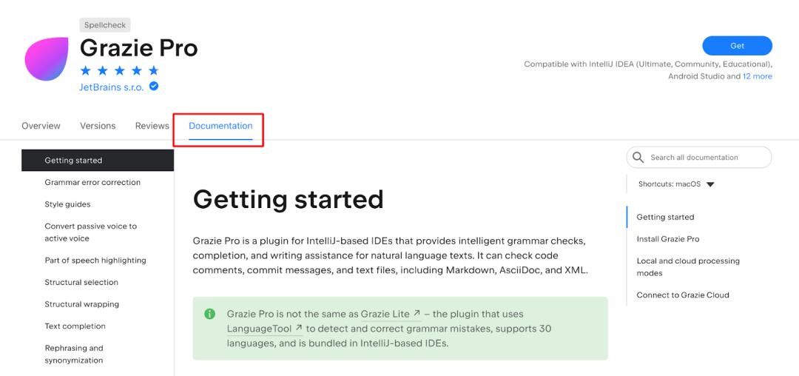The width and height of the screenshot is (799, 376).
Task: Jump to Install Grazie Pro section
Action: 668,239
